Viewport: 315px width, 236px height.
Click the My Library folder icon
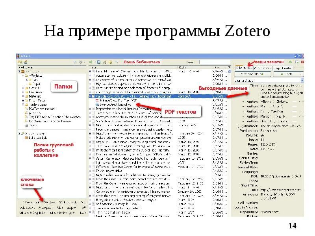pos(23,72)
